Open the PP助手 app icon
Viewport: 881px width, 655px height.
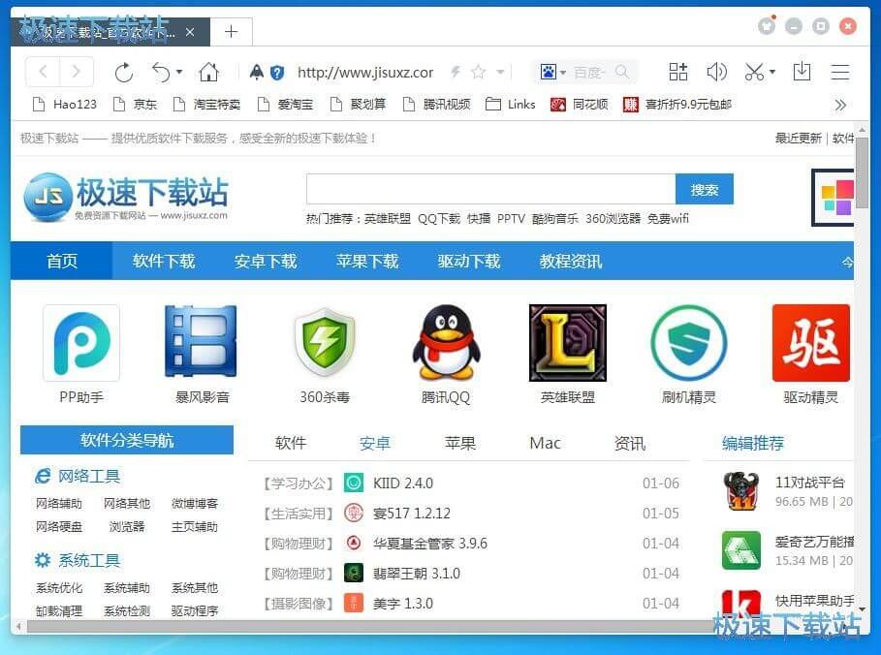[81, 343]
